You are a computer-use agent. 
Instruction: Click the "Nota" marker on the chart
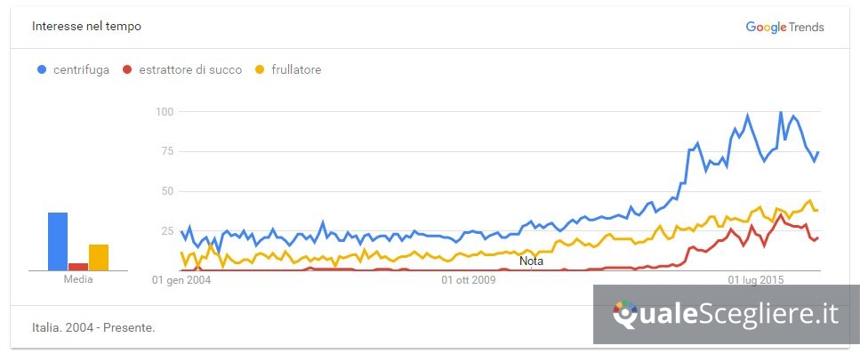pos(531,261)
